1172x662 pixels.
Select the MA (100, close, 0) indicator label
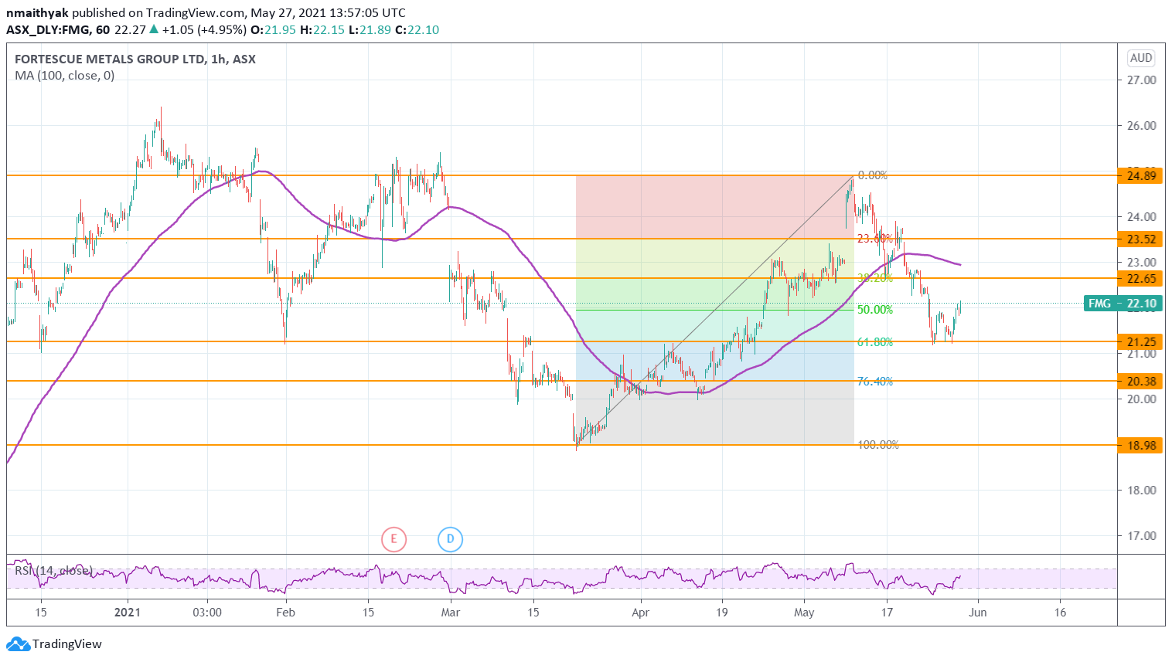point(65,76)
